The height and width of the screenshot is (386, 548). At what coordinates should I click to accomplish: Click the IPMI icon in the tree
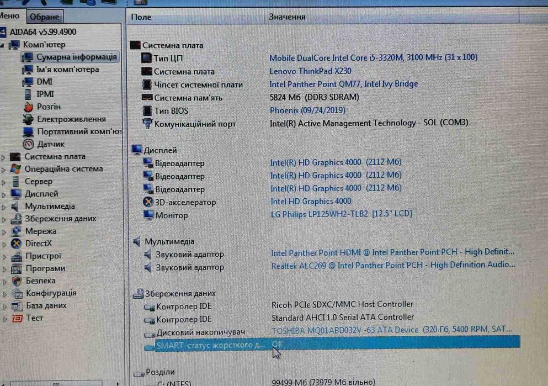(x=28, y=94)
